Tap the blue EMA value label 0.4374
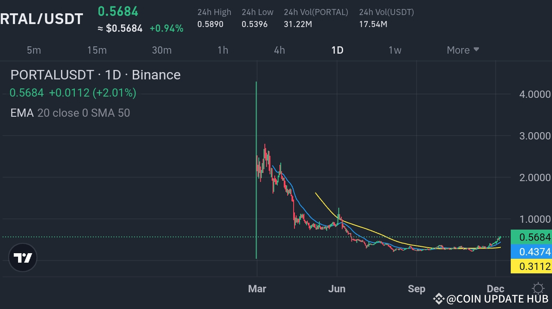This screenshot has height=309, width=552. point(531,251)
